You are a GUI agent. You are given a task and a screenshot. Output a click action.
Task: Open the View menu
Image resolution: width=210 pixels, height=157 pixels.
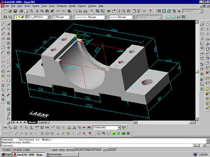pos(20,6)
